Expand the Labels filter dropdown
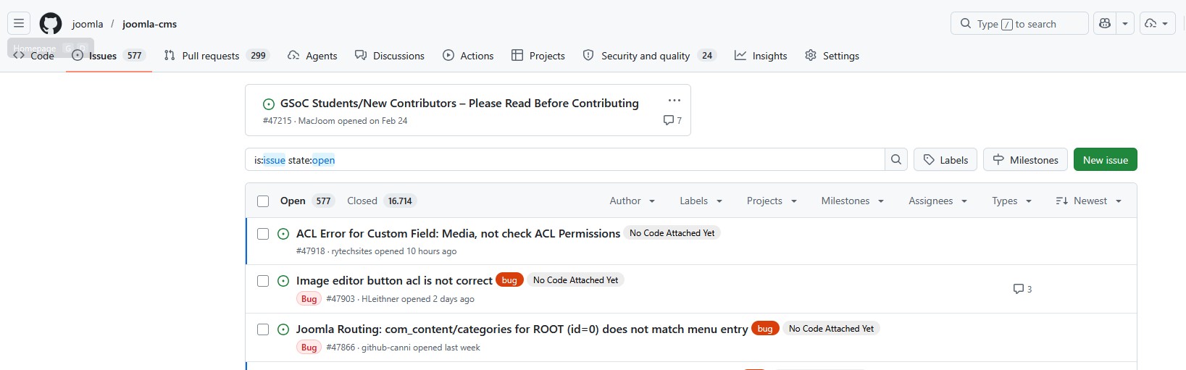Viewport: 1186px width, 370px height. [x=701, y=201]
